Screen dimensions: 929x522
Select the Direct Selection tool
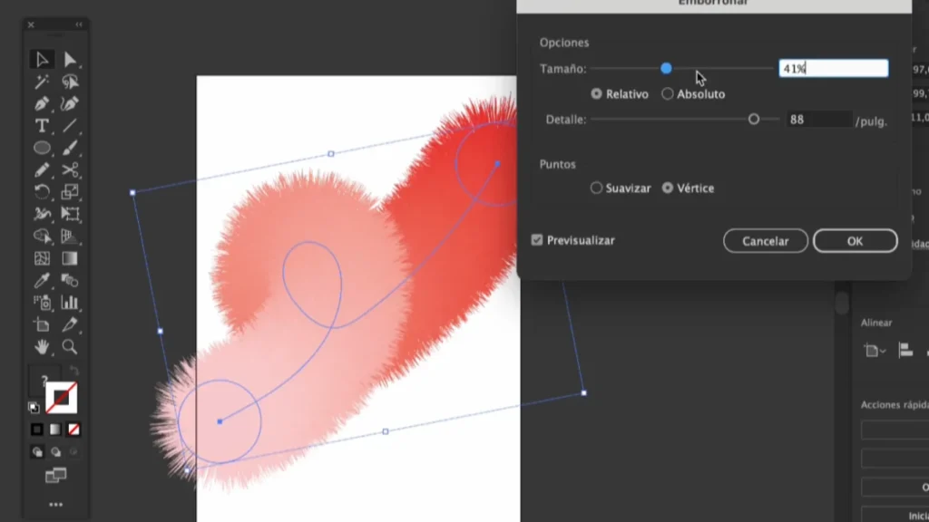[70, 60]
